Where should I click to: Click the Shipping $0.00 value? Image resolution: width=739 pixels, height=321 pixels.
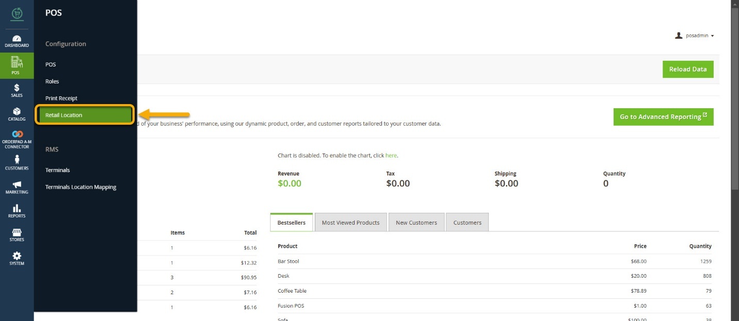[506, 183]
